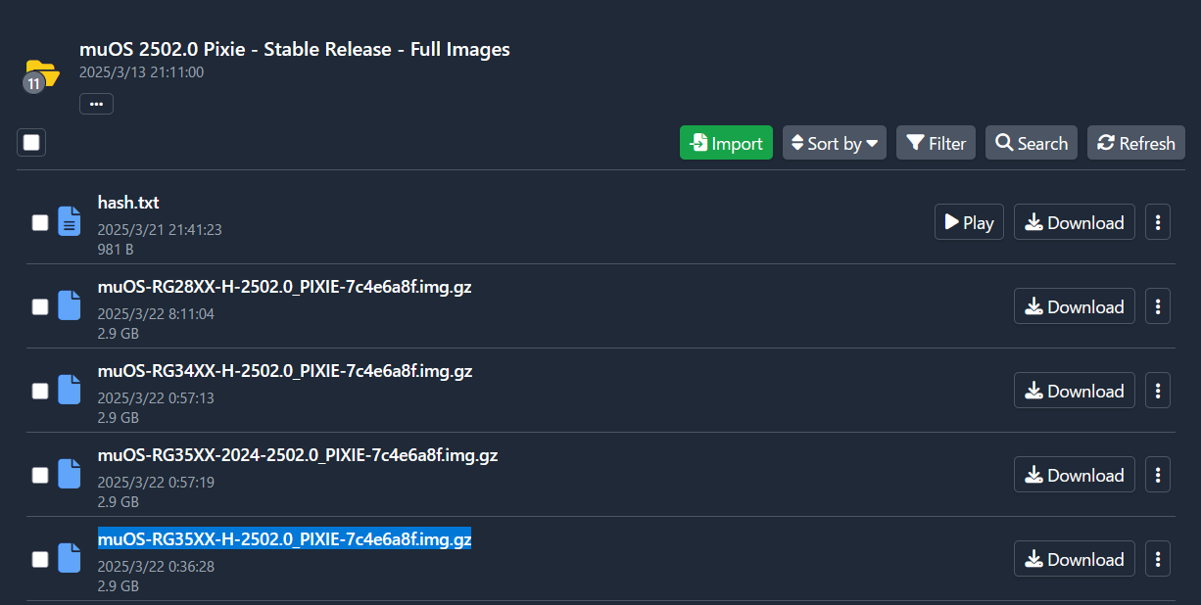The height and width of the screenshot is (605, 1201).
Task: Select the muOS-RG34XX-H file checkbox
Action: tap(40, 391)
